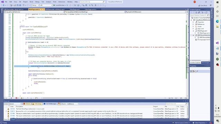The height and width of the screenshot is (124, 221).
Task: Click the Alphabetical sort icon in Properties
Action: [194, 71]
